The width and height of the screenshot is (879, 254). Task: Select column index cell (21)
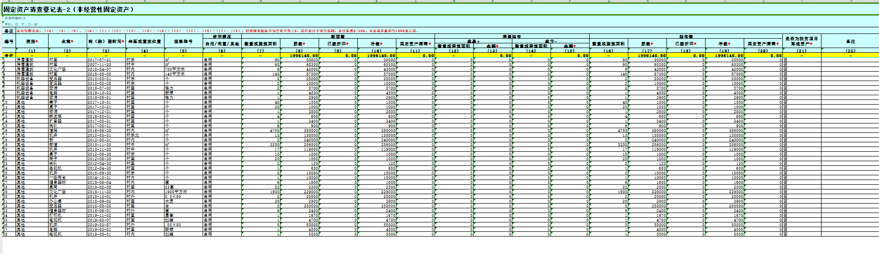click(802, 51)
